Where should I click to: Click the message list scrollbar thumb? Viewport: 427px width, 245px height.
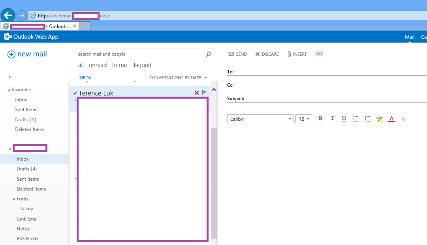tap(214, 183)
